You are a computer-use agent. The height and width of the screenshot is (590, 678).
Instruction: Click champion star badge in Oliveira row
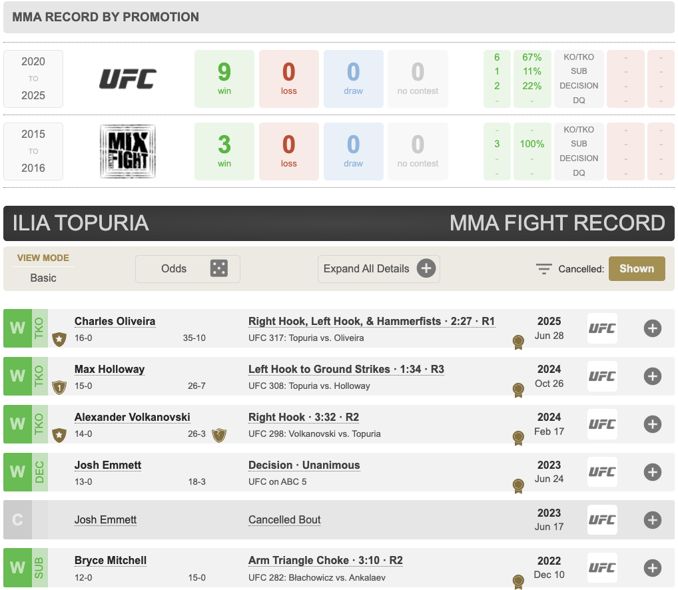click(x=59, y=340)
